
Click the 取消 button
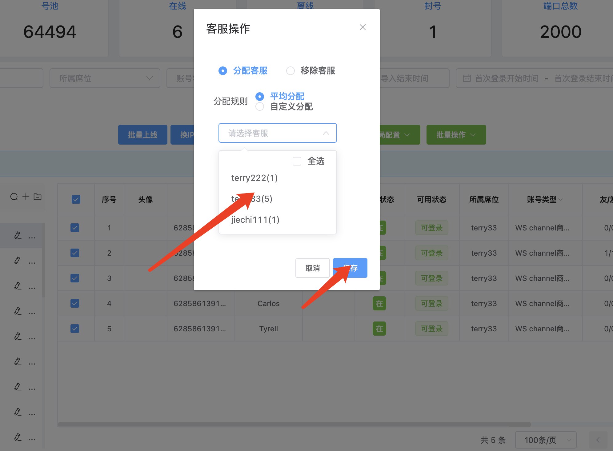coord(312,268)
